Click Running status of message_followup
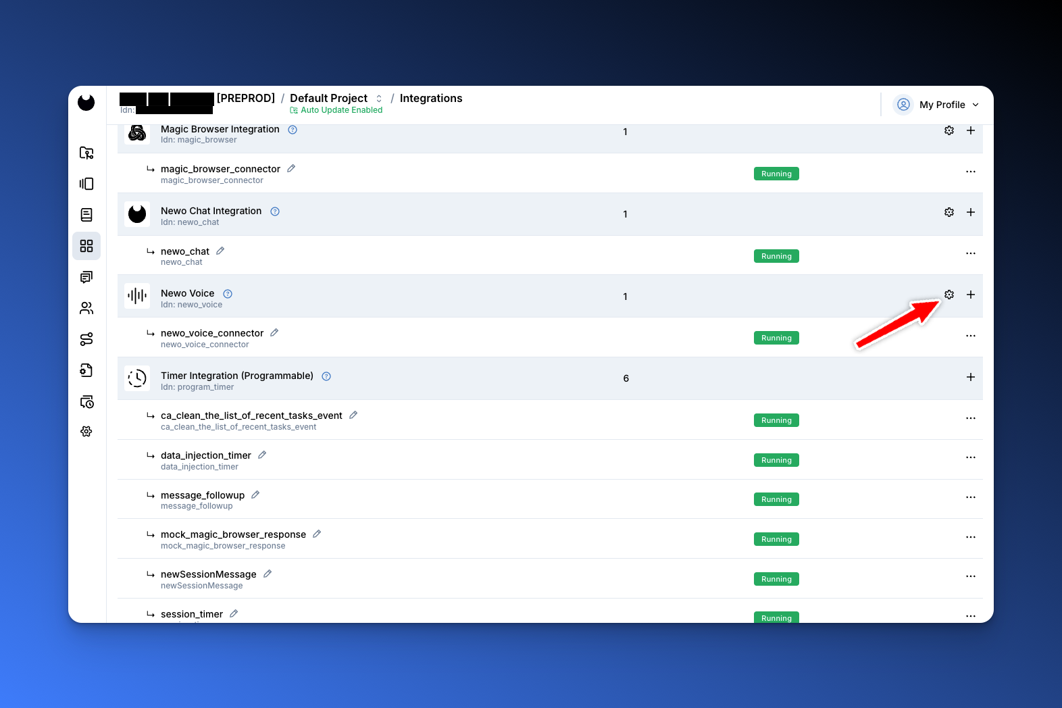 [776, 499]
